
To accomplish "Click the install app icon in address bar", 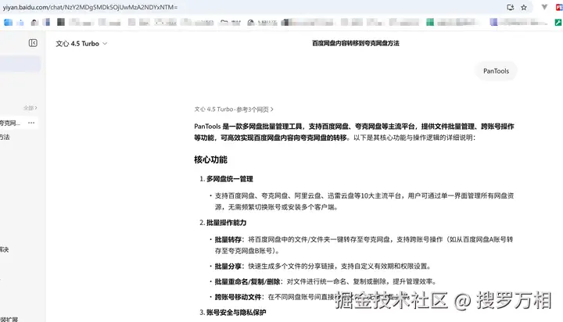I will pyautogui.click(x=510, y=7).
